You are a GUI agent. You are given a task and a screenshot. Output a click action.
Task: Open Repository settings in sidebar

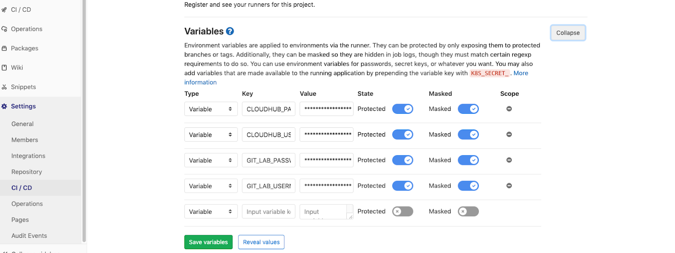[27, 172]
